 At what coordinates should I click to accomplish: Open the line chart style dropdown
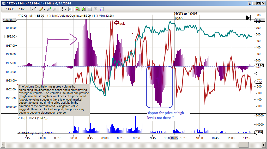35,9
